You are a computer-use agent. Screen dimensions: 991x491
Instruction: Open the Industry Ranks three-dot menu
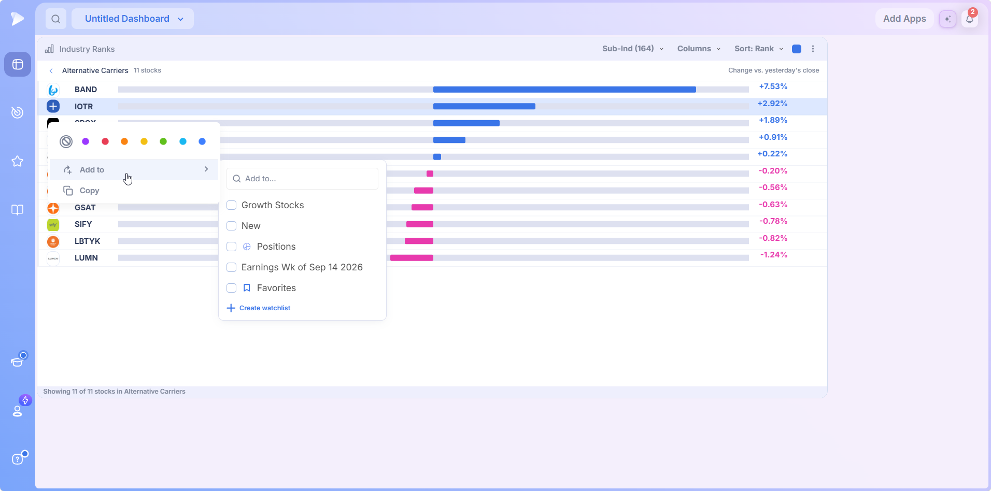[x=813, y=49]
